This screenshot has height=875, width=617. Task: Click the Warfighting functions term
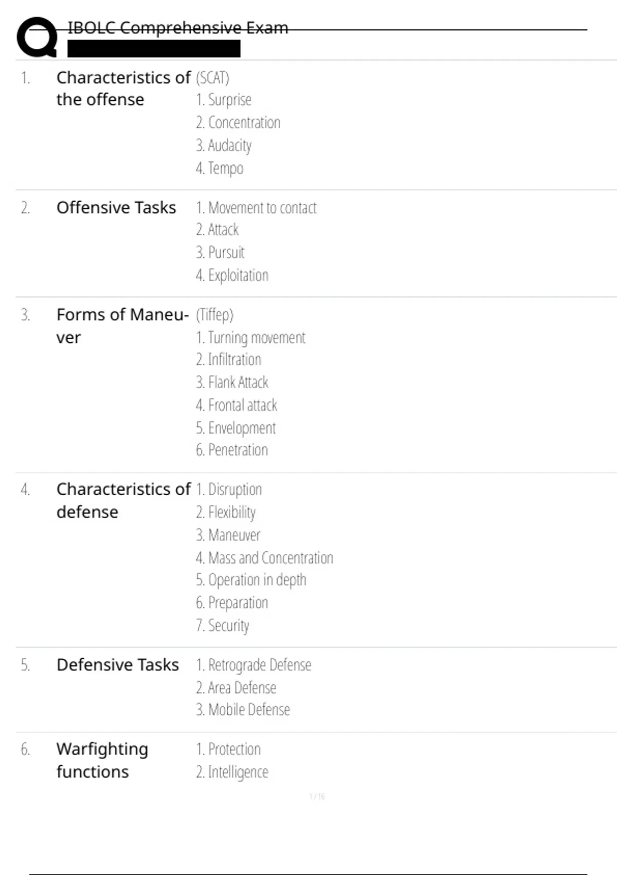click(102, 760)
